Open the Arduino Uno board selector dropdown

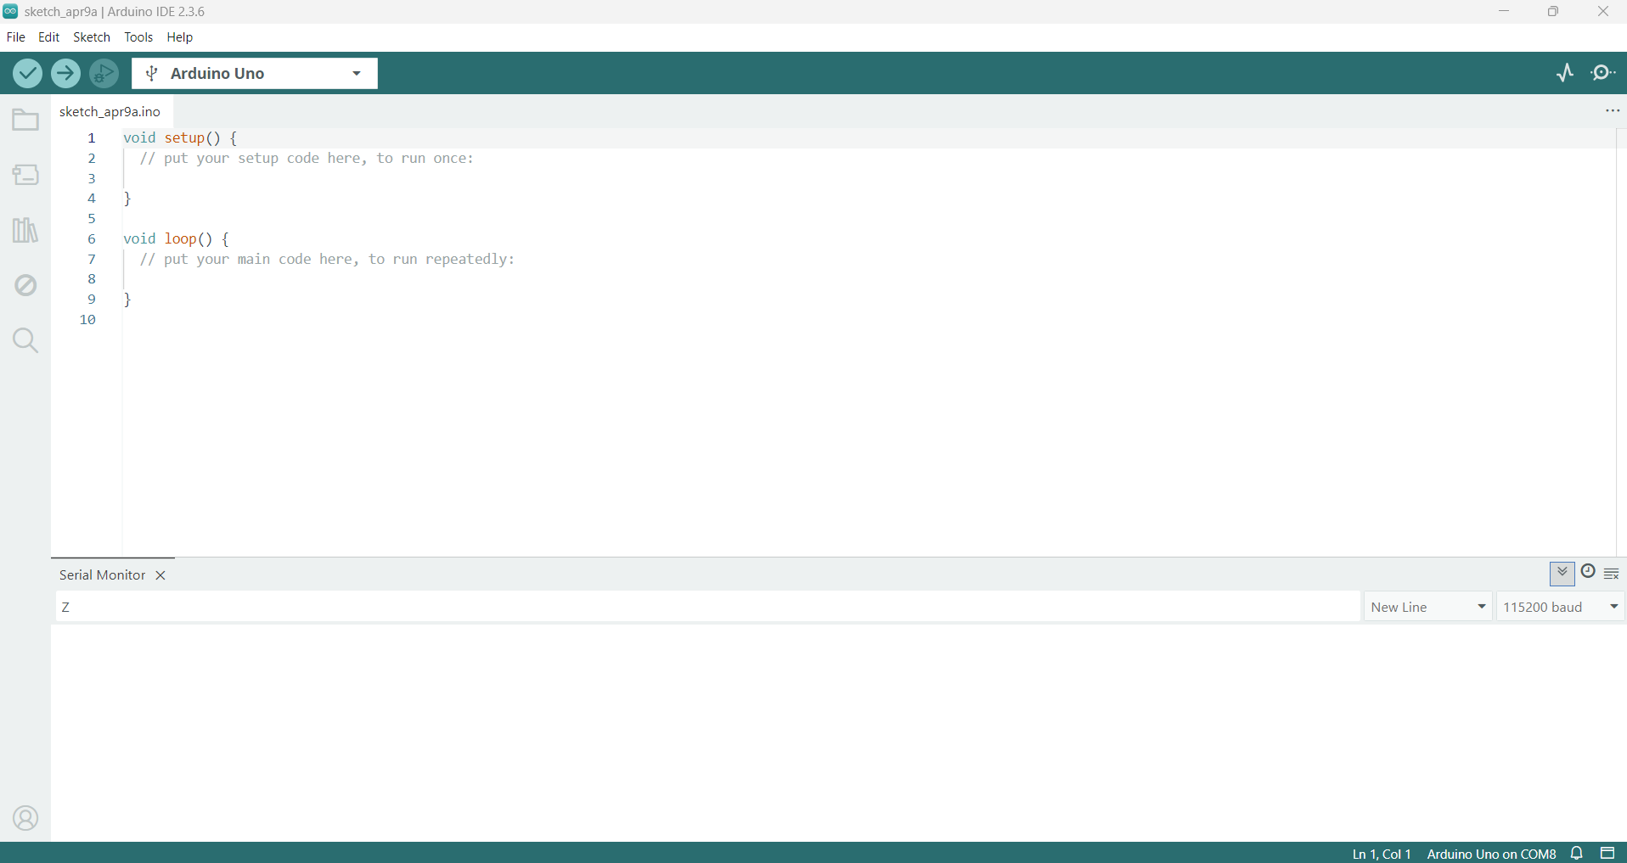pyautogui.click(x=255, y=73)
